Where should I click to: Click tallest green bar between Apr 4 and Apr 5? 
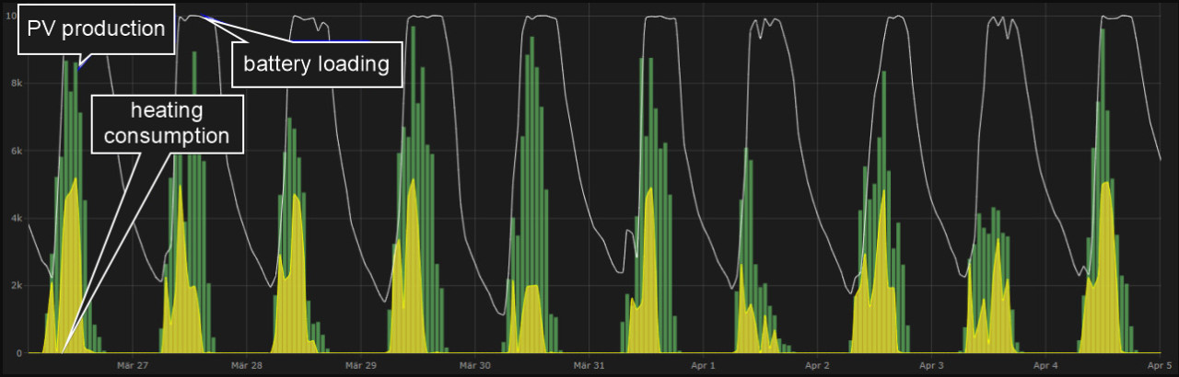click(1104, 184)
